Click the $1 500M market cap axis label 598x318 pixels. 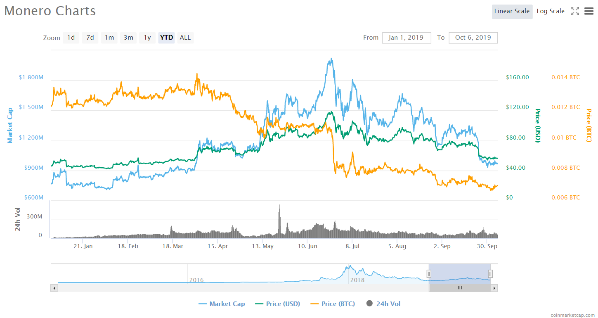(x=31, y=107)
